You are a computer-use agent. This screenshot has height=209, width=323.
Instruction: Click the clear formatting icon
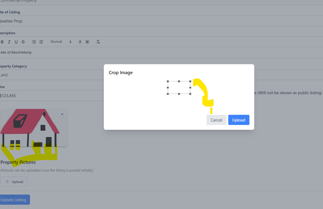[x=98, y=42]
